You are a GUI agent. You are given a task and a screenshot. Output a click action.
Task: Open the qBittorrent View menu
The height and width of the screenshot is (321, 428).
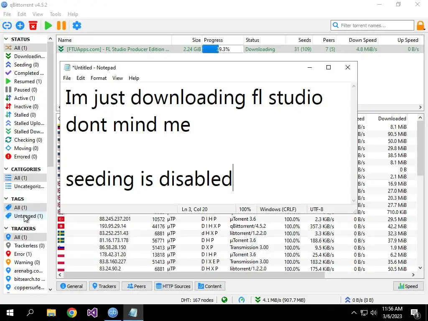[x=38, y=14]
